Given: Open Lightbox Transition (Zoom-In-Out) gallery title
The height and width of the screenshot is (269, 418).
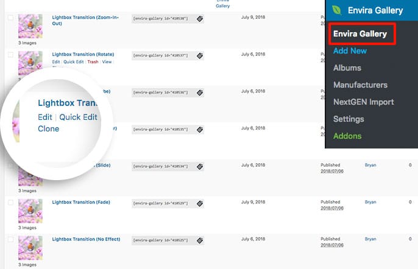Looking at the screenshot, I should (x=85, y=20).
